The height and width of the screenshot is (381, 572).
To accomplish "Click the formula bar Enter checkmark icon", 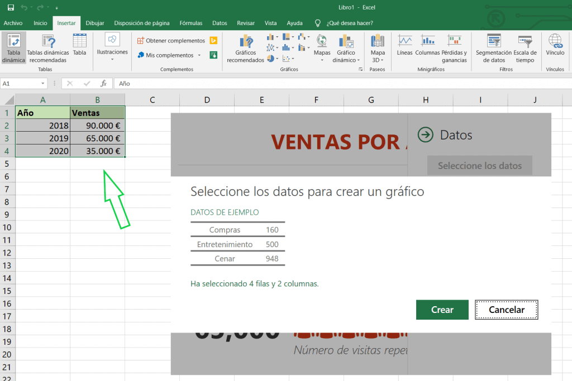I will (87, 84).
